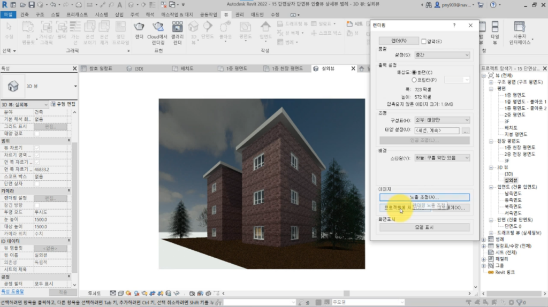Screen dimensions: 548x307
Task: Open the 설정(S) quality dropdown
Action: pos(442,55)
